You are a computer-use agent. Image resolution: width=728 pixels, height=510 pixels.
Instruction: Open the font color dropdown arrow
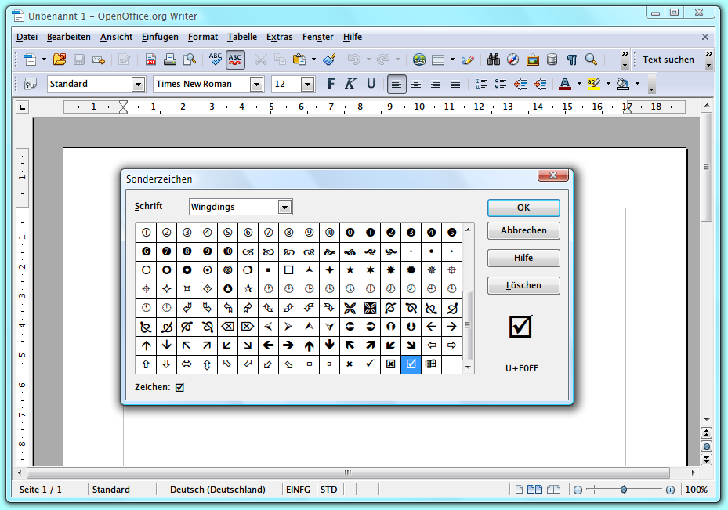579,84
